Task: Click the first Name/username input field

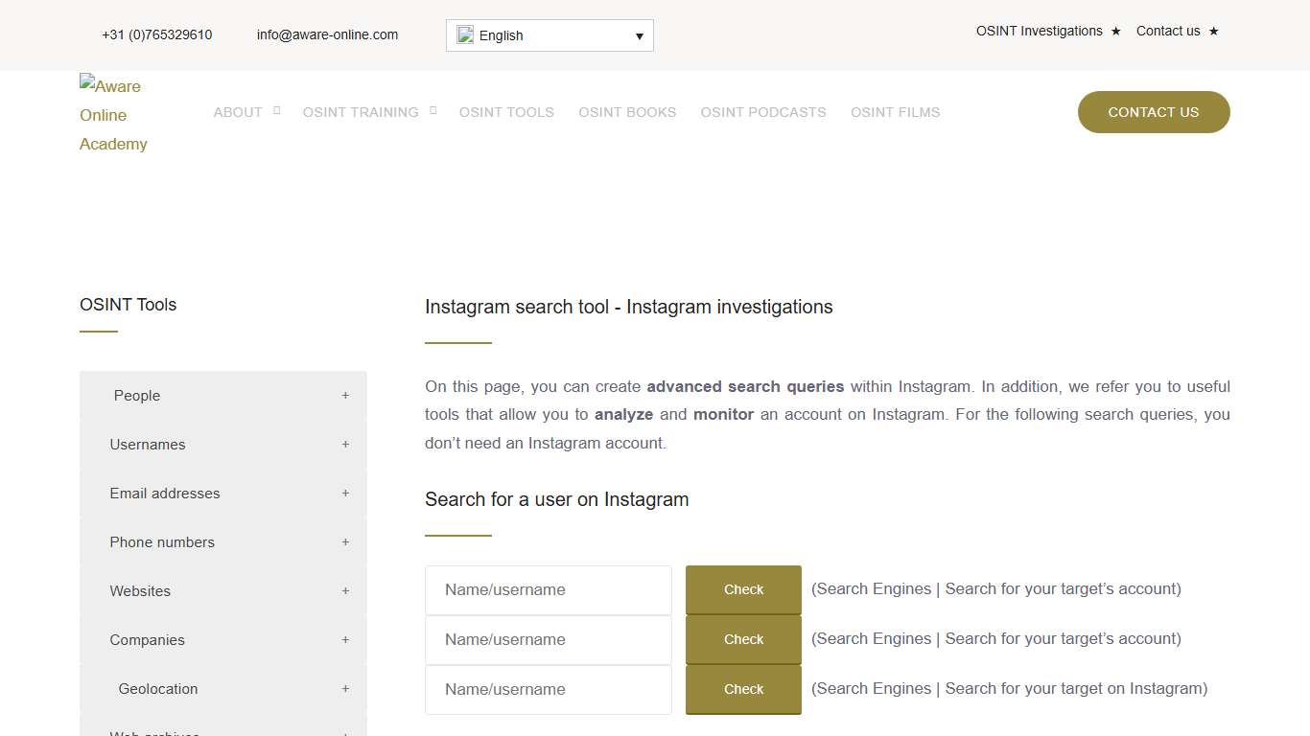Action: (548, 589)
